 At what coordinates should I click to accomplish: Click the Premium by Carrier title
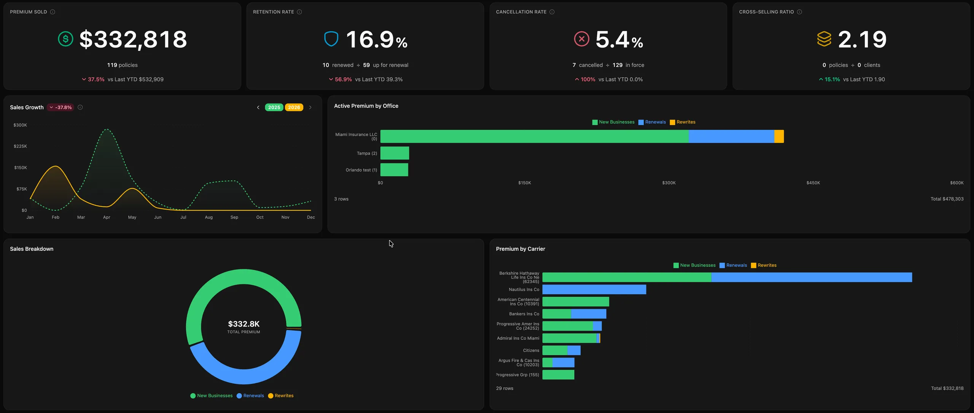pyautogui.click(x=520, y=249)
